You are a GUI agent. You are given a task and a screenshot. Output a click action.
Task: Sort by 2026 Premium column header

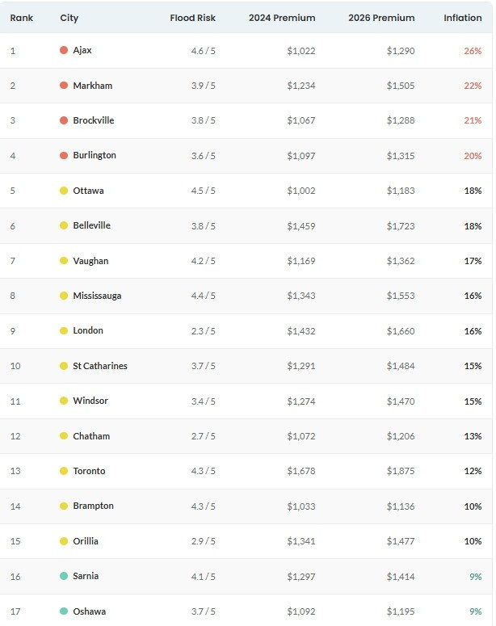point(381,18)
